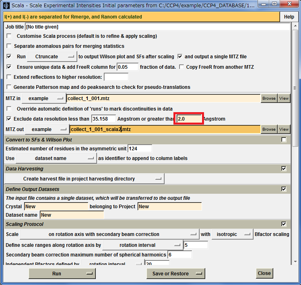This screenshot has width=301, height=285.
Task: Expand the Convert to SFs & Wilson Plot section
Action: click(x=284, y=139)
